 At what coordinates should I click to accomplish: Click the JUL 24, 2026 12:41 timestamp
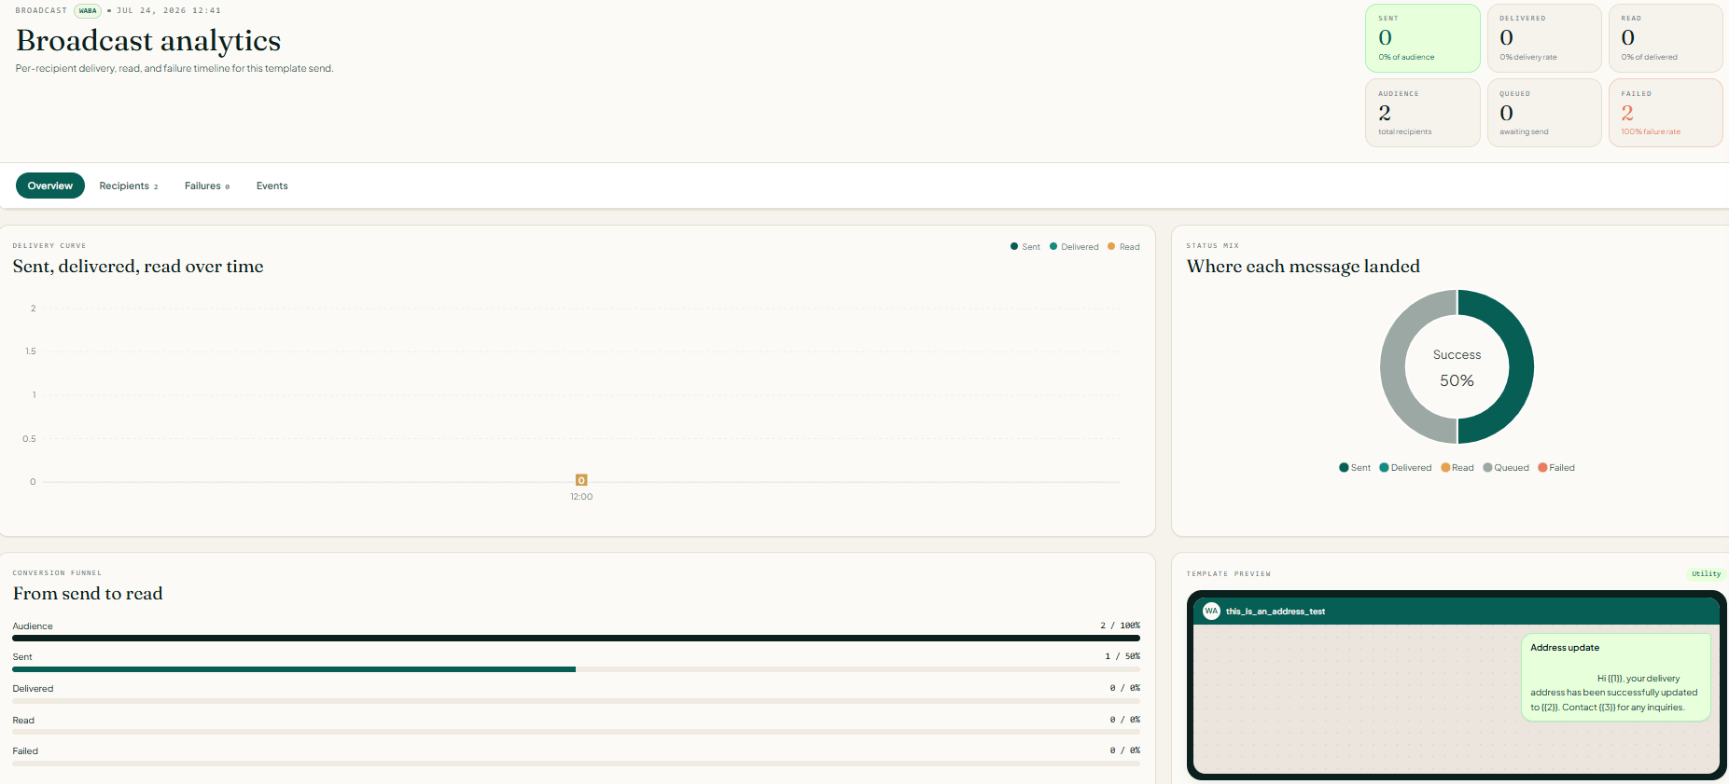tap(169, 11)
